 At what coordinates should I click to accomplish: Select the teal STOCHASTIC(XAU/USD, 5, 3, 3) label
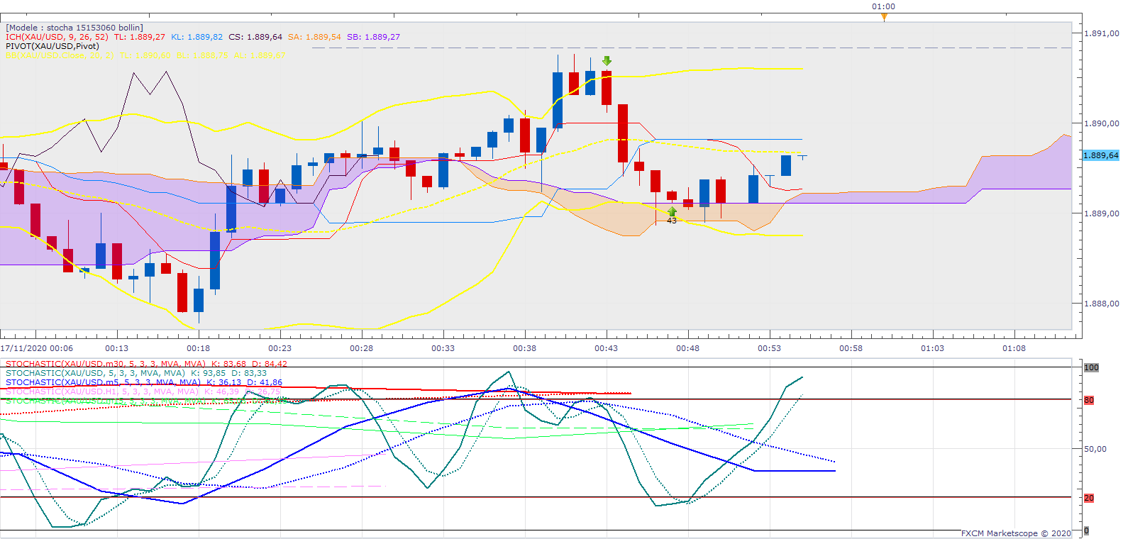pyautogui.click(x=95, y=373)
